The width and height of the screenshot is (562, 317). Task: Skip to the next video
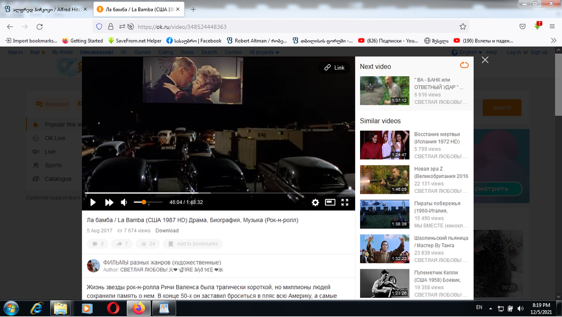coord(109,202)
